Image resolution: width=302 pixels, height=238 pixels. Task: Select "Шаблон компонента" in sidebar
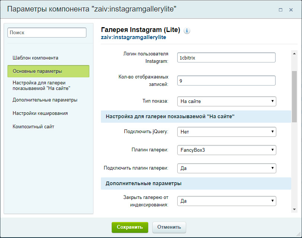[x=35, y=58]
